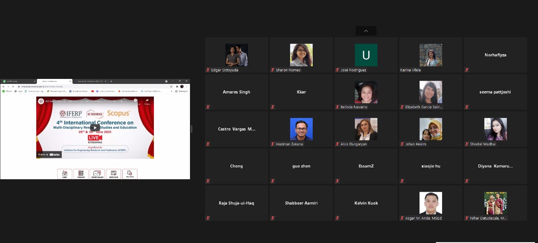Select Nihar Datudacula's profile picture
Viewport: 538px width, 243px height.
496,203
